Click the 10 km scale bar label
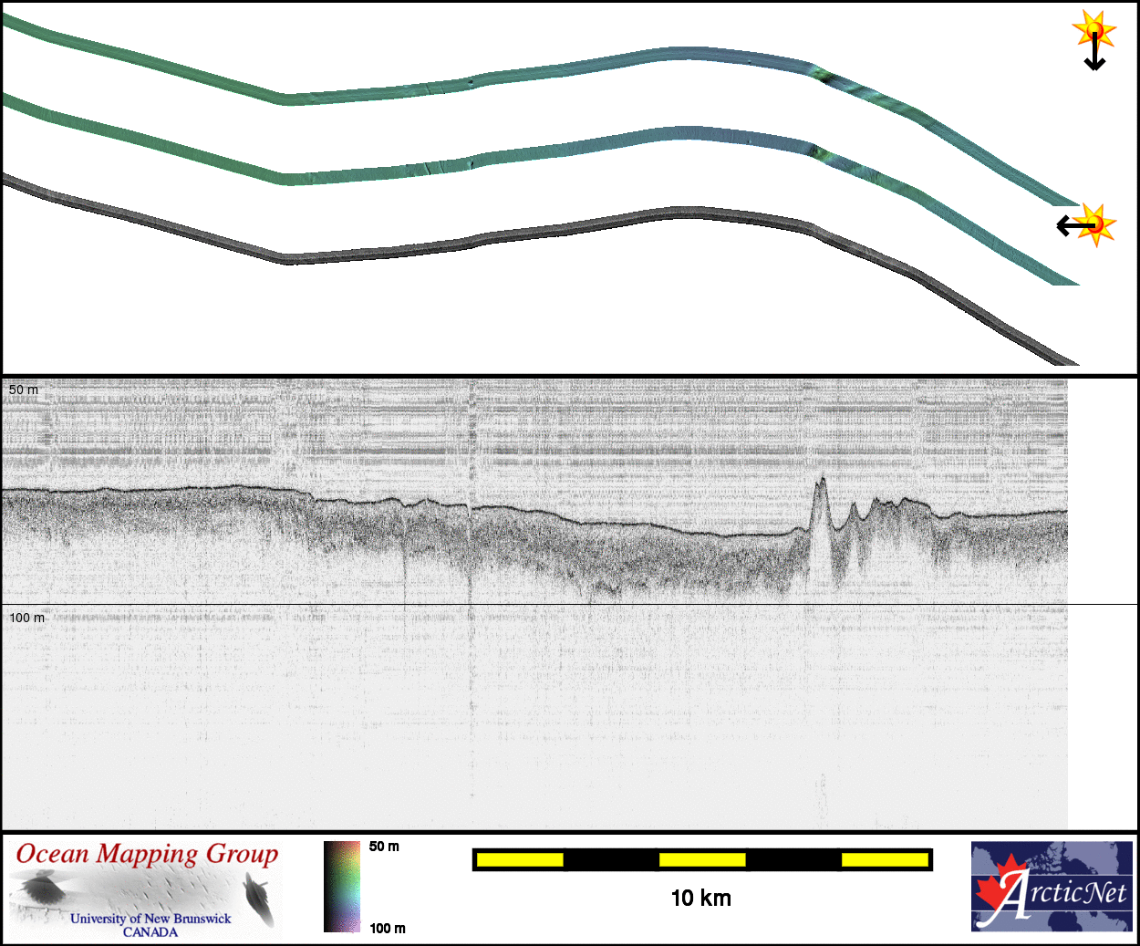 700,899
